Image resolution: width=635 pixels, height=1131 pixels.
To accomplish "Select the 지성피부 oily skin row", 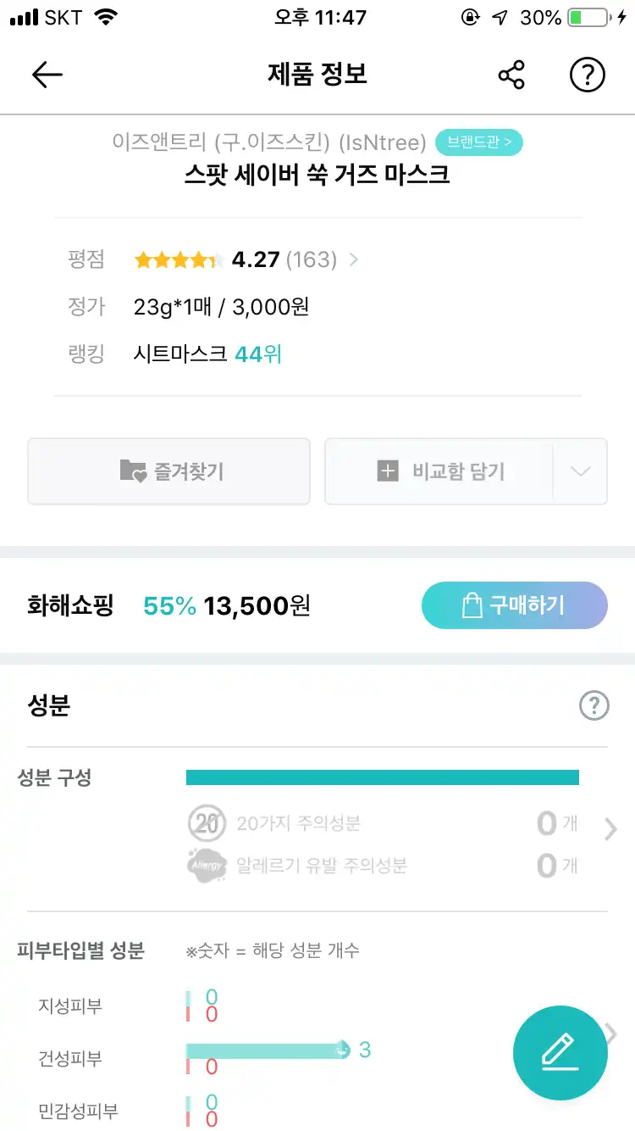I will pyautogui.click(x=70, y=1006).
